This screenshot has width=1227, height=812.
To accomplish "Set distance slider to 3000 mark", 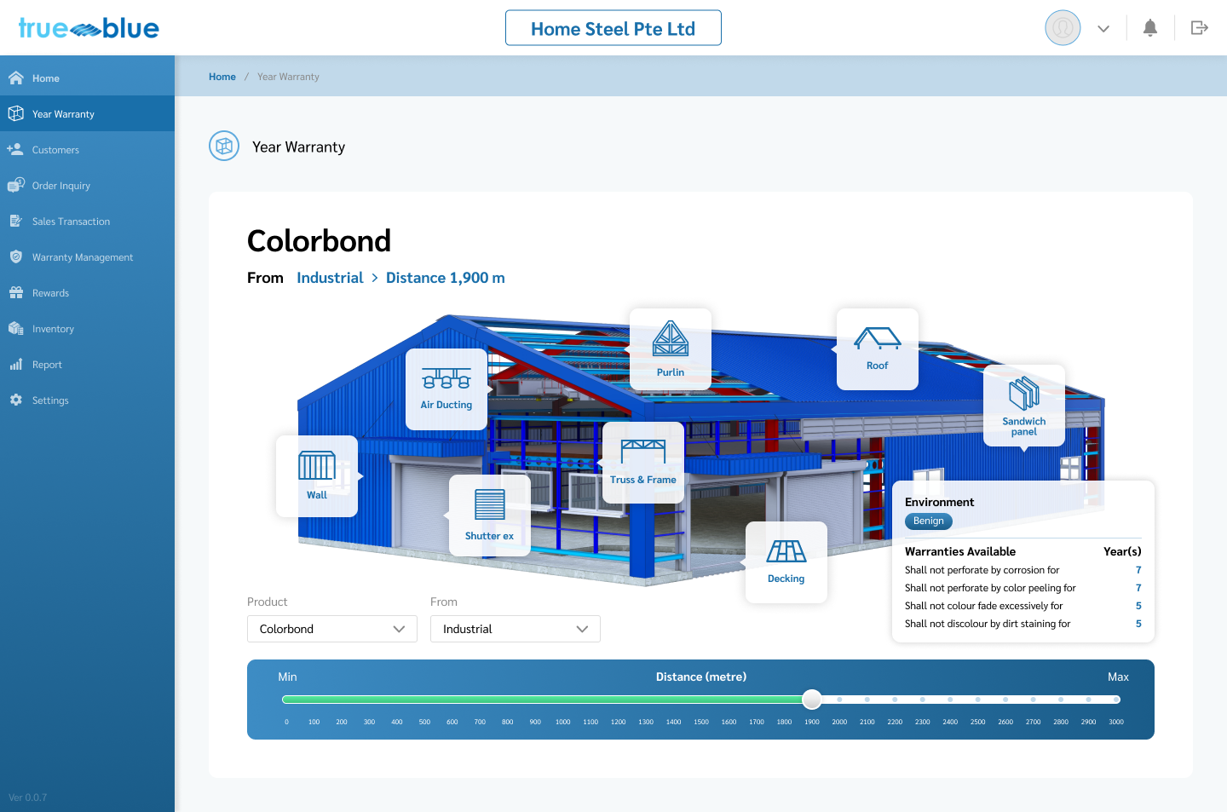I will point(1116,700).
